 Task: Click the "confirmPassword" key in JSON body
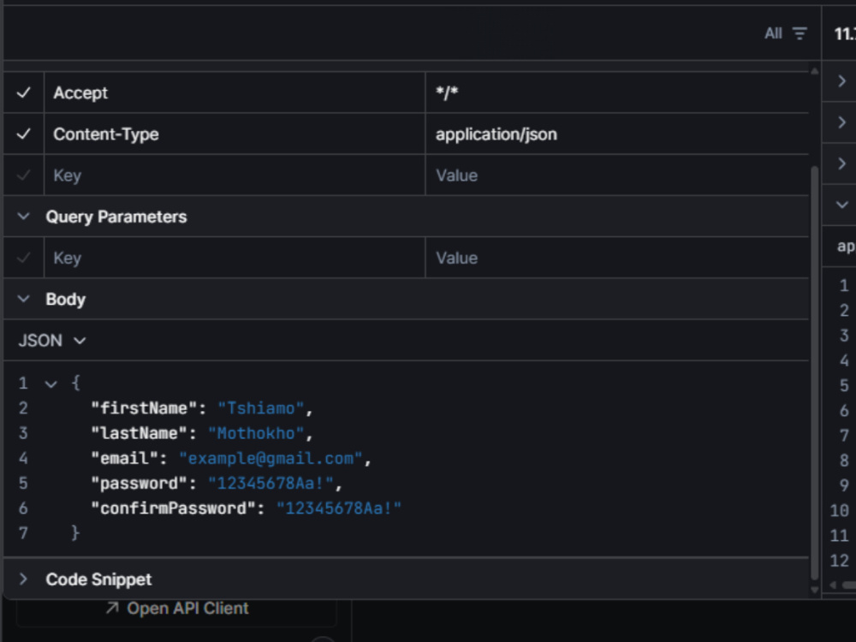pyautogui.click(x=173, y=508)
